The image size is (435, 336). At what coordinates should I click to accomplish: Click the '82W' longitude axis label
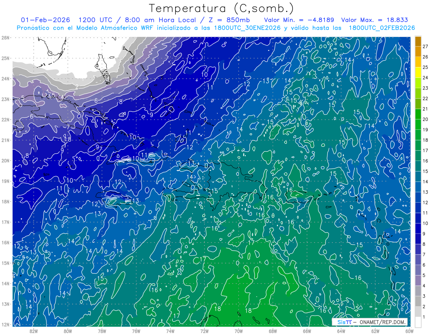tap(34, 331)
